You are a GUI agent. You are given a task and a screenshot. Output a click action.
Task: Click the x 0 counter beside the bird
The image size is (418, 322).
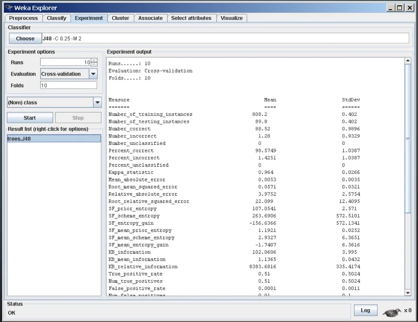click(x=408, y=310)
